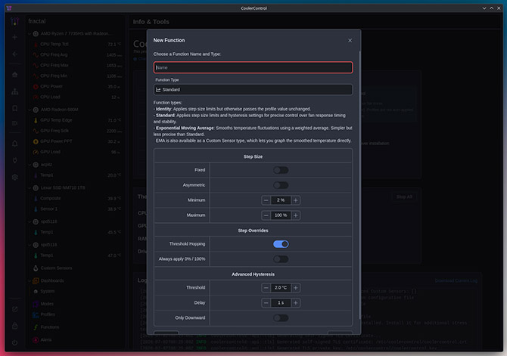Collapse the Lexar SSD NM710 1TB group
Image resolution: width=507 pixels, height=356 pixels.
(x=30, y=187)
